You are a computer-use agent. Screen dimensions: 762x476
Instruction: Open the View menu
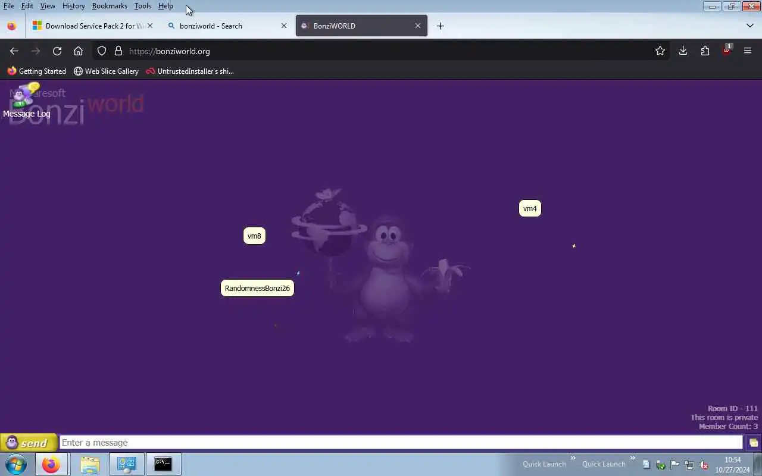[x=48, y=6]
